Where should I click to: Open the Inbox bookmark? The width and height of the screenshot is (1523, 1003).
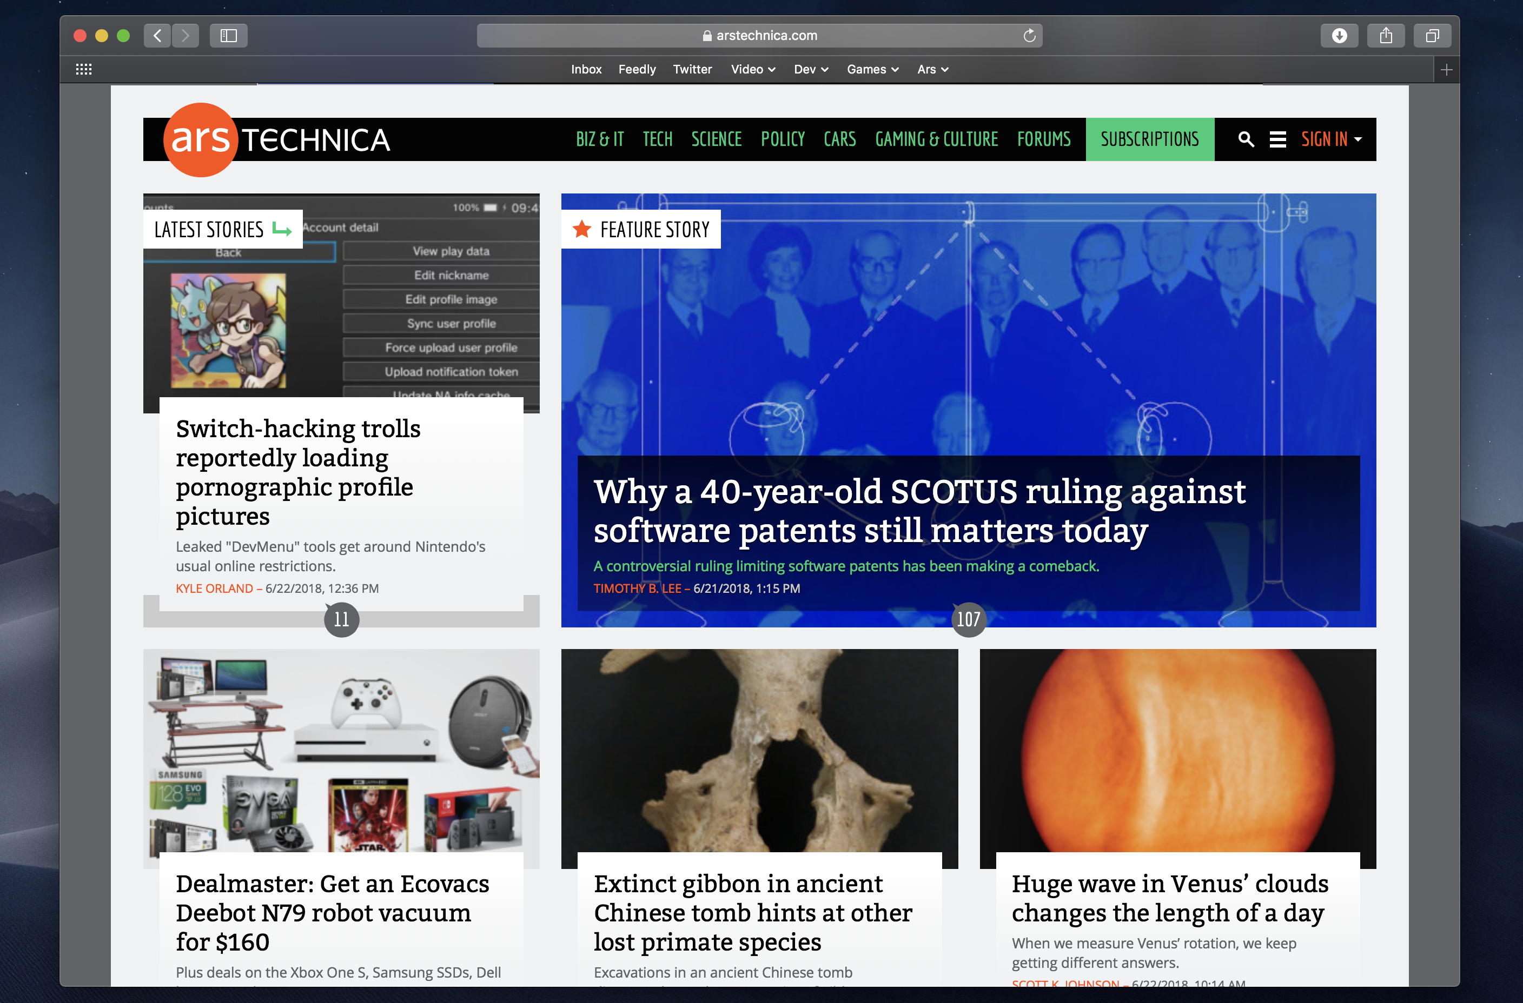586,69
